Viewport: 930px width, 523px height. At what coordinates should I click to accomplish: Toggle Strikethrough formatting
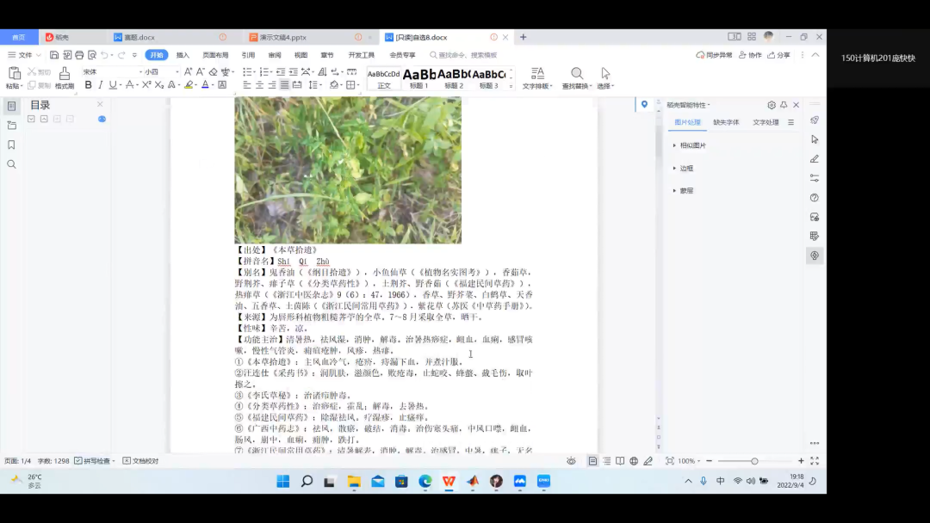point(130,85)
